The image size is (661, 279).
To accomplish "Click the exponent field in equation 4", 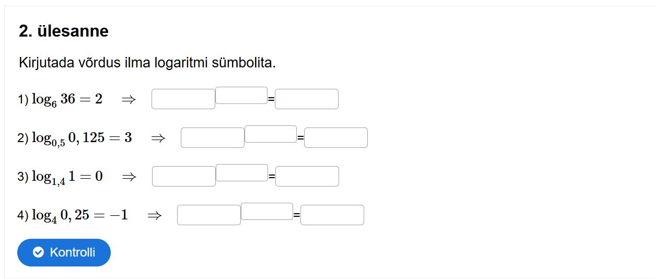I will point(267,212).
